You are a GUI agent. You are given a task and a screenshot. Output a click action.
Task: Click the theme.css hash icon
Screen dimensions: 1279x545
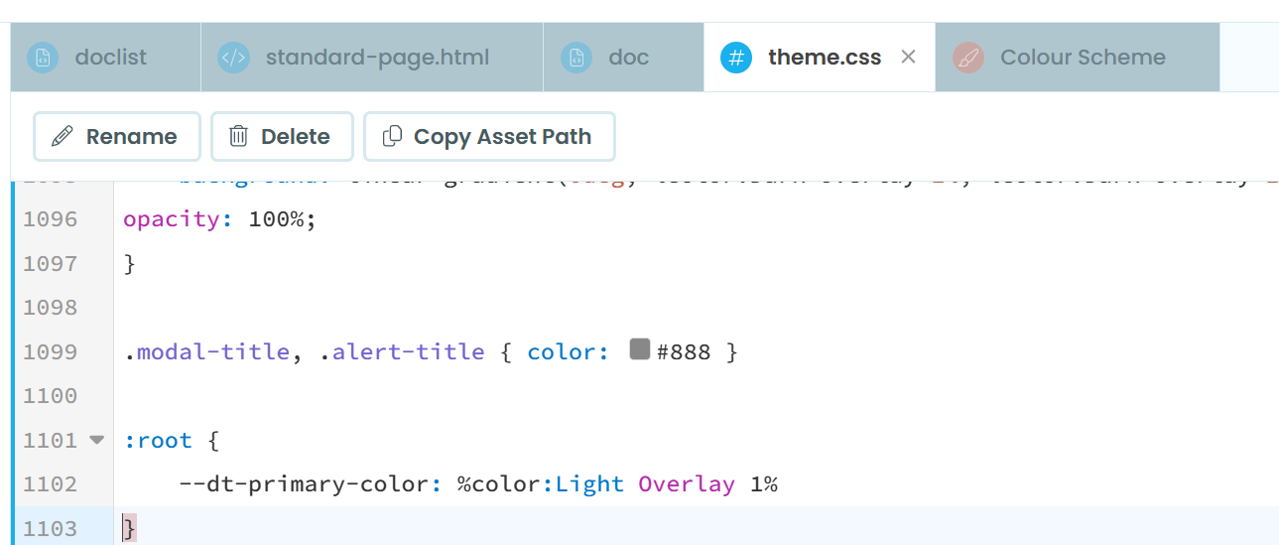coord(735,58)
